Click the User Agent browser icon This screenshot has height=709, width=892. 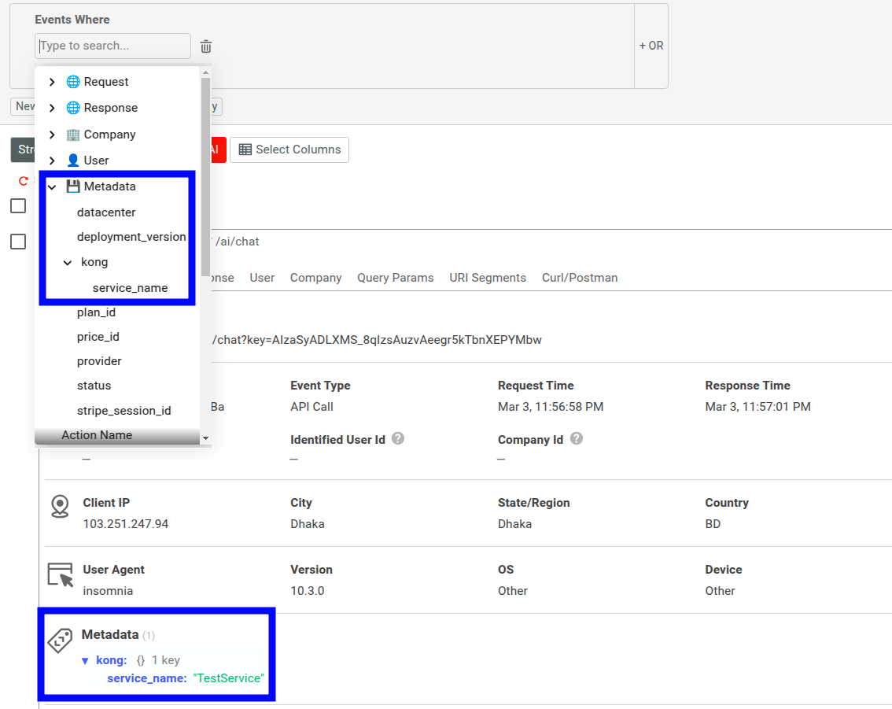60,574
